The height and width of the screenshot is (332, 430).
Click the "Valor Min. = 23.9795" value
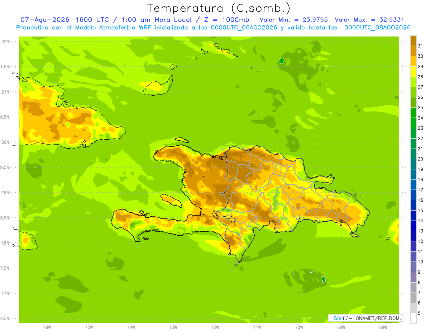coord(294,20)
